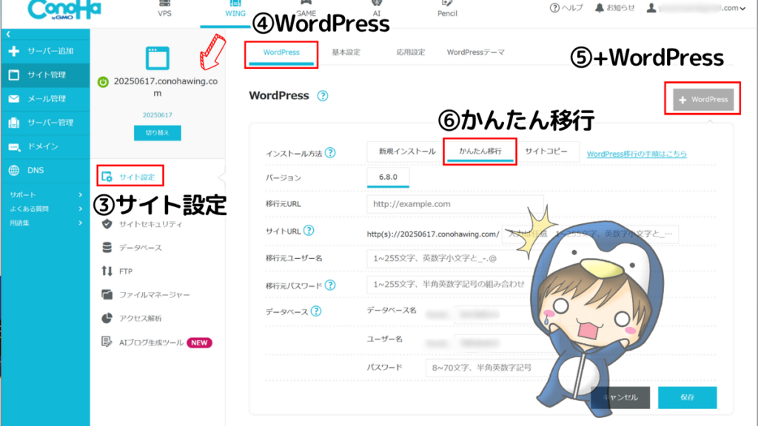Click the account user icon
758x426 pixels.
coord(651,7)
